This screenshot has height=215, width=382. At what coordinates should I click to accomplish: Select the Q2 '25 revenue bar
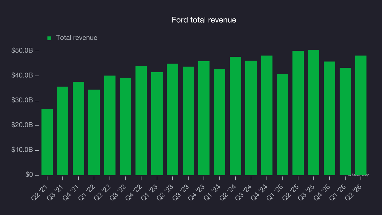[x=298, y=113]
